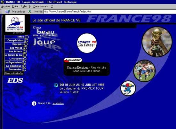The height and width of the screenshot is (129, 176).
Task: Open the Exibir menu
Action: coord(24,6)
